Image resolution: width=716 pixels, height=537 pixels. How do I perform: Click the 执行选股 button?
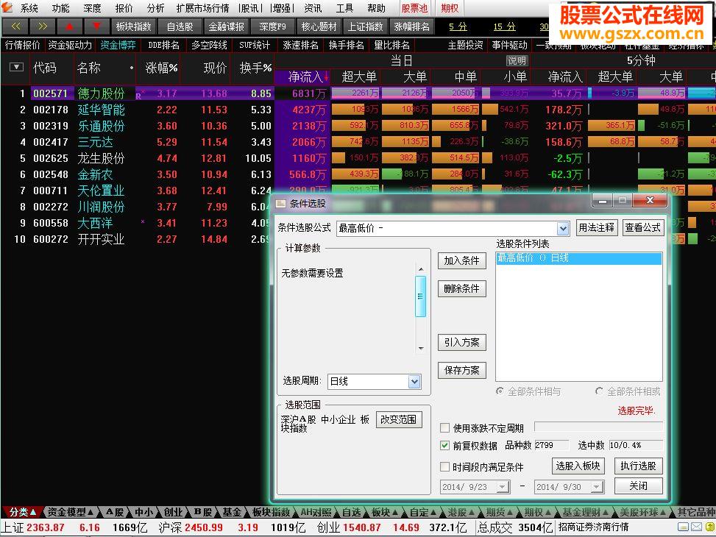coord(639,466)
